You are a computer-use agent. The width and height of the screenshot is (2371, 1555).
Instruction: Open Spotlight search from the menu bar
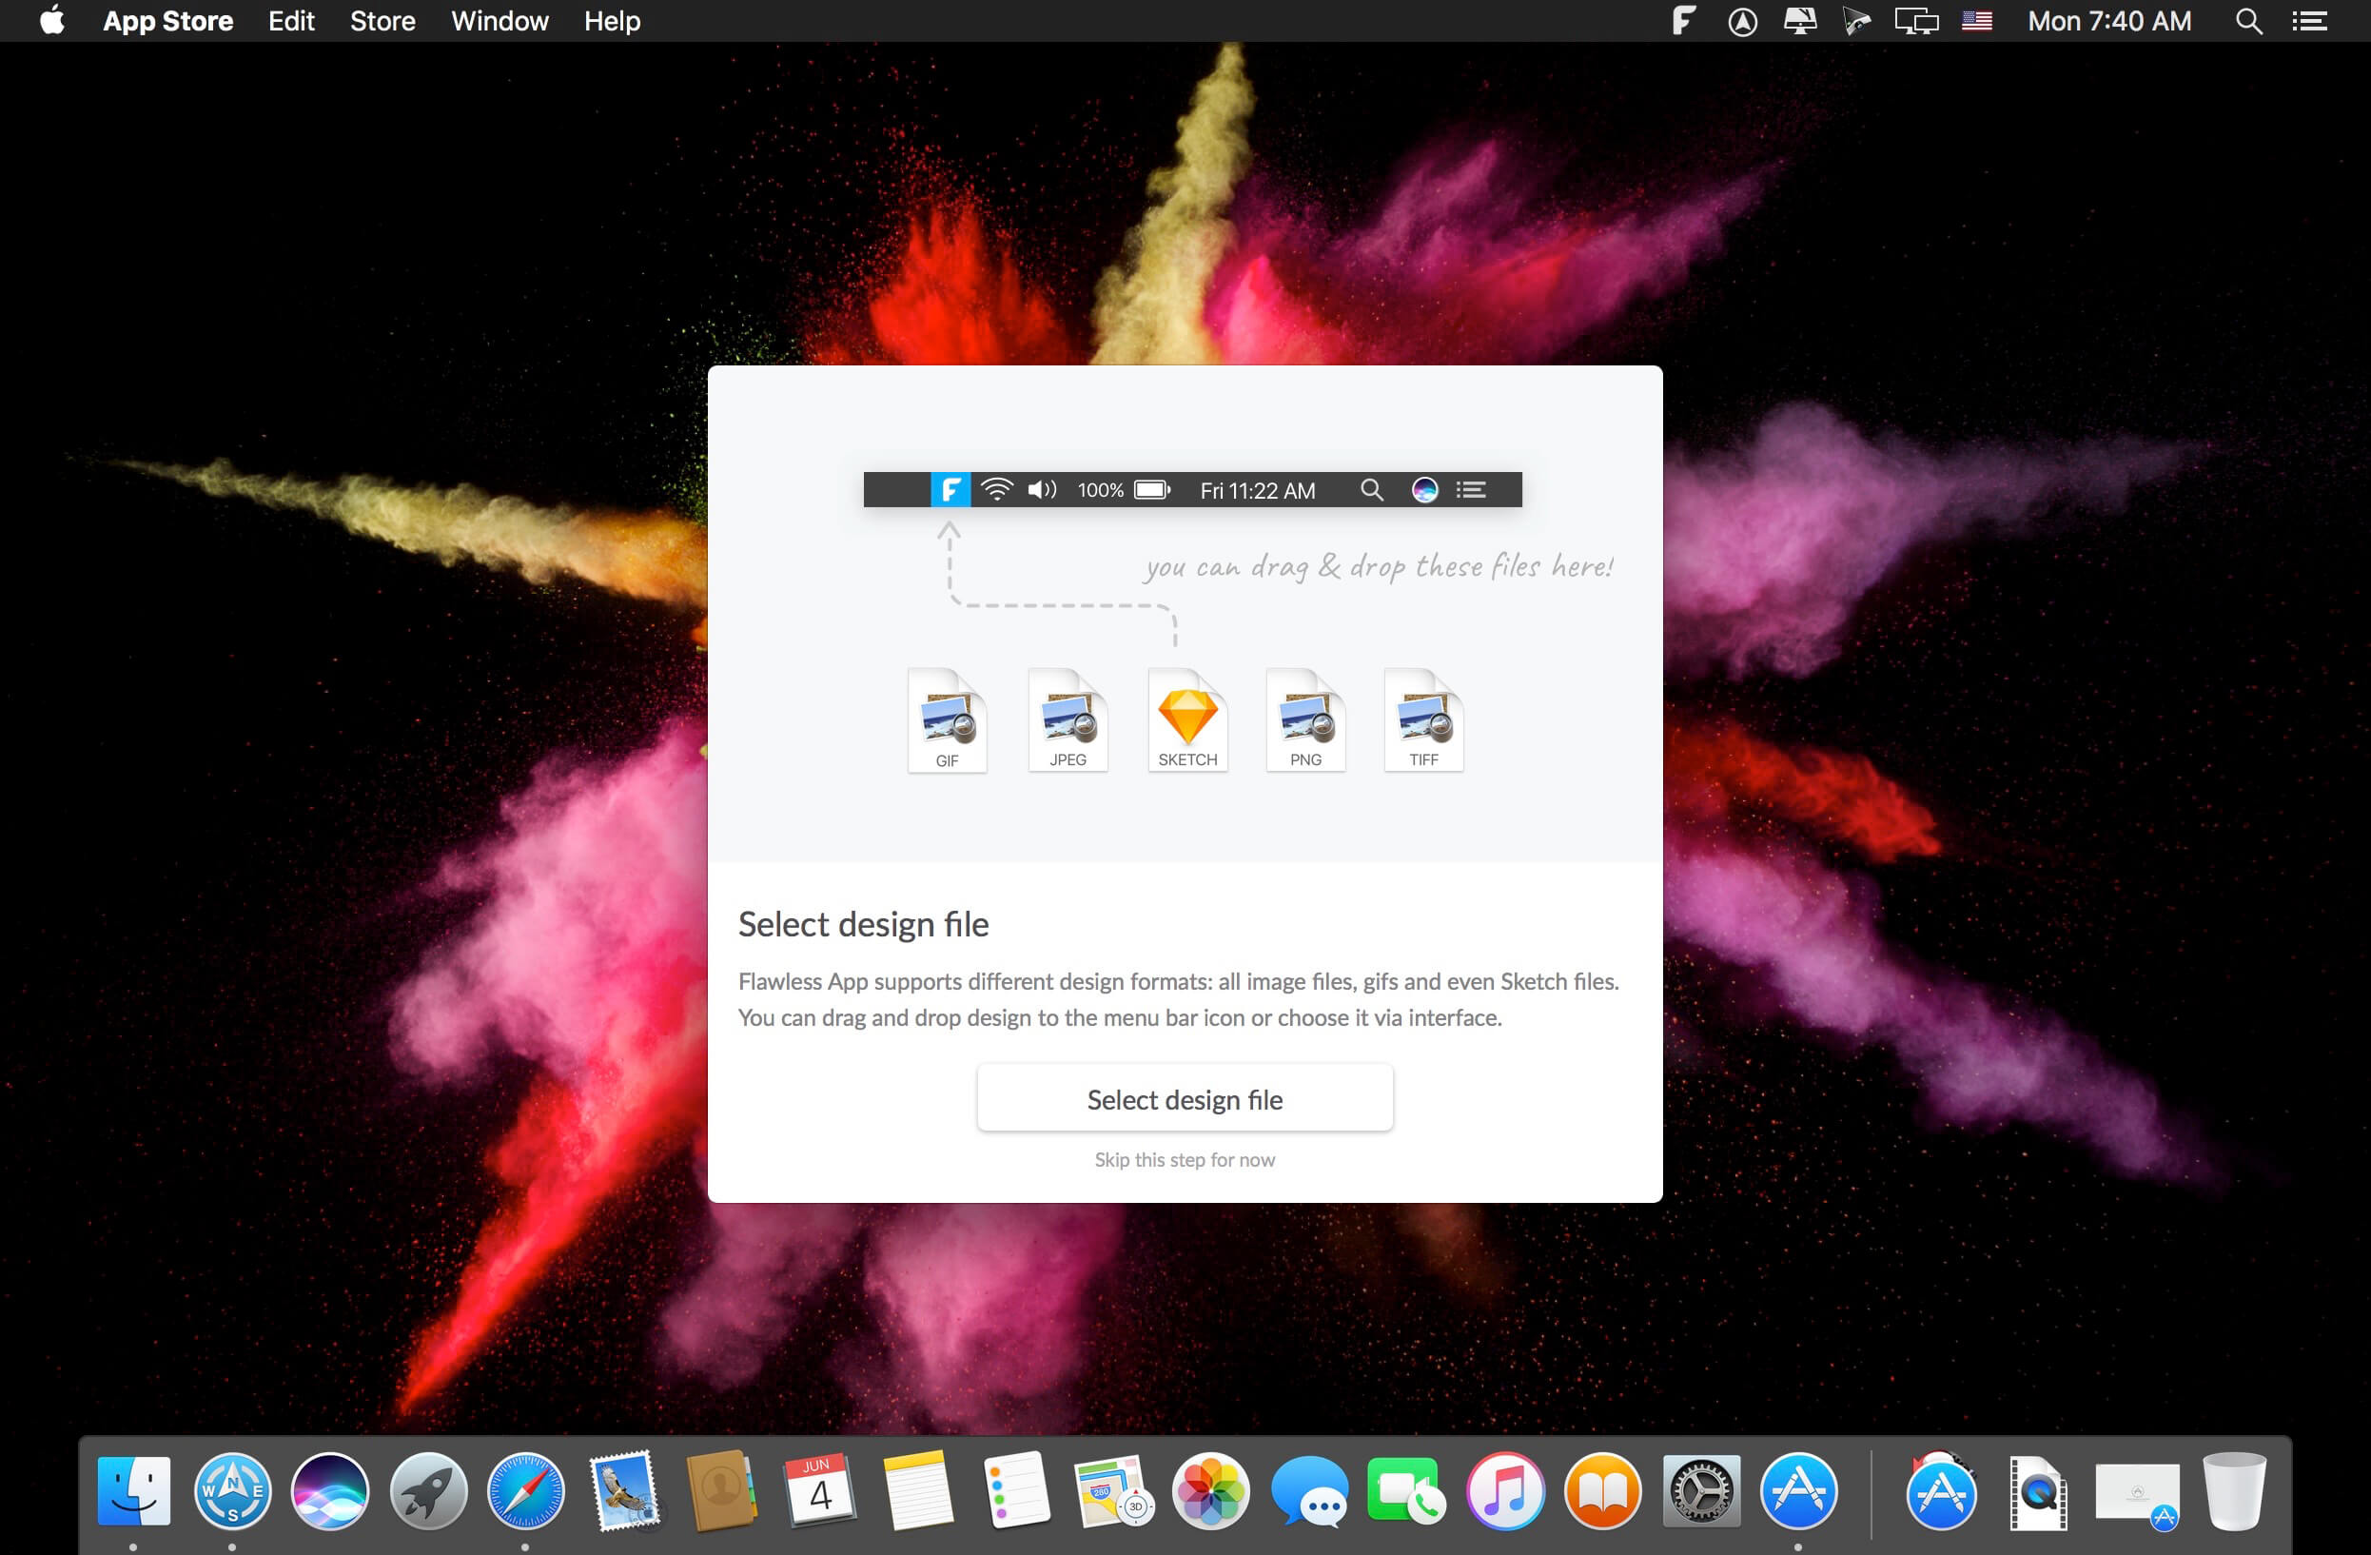click(x=2248, y=21)
